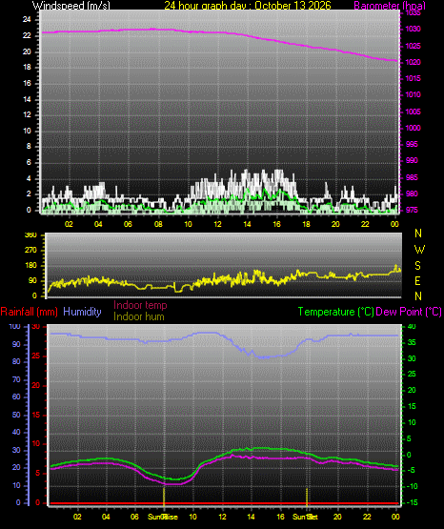Click the -15 temperature scale value
The height and width of the screenshot is (529, 444).
point(413,502)
